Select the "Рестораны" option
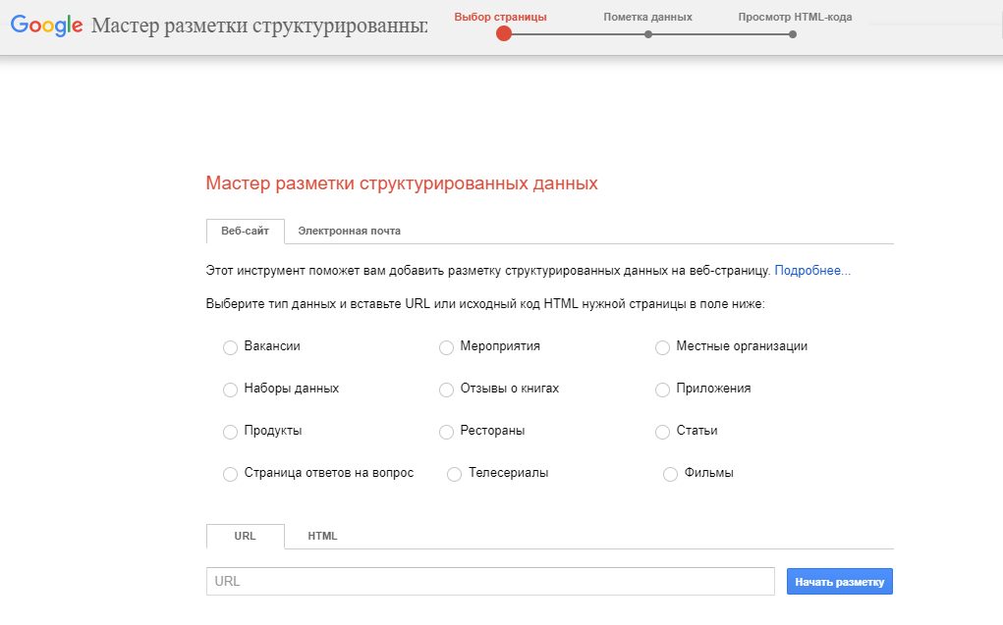The height and width of the screenshot is (625, 1003). click(446, 431)
